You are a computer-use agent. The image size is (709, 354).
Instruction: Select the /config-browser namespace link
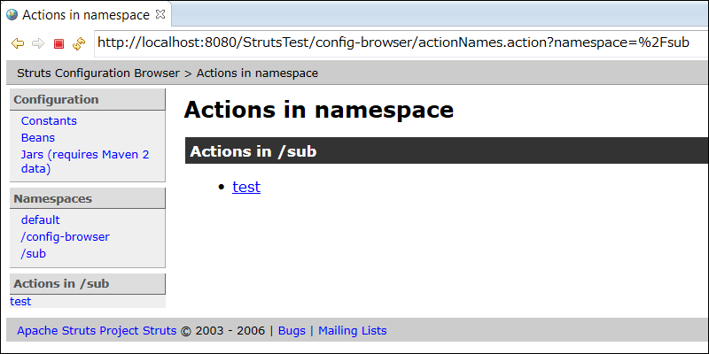coord(65,236)
